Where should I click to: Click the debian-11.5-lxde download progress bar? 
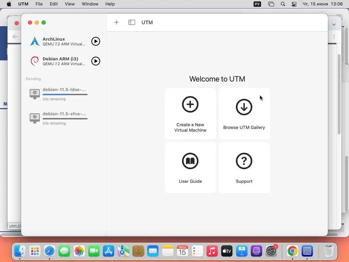point(65,94)
